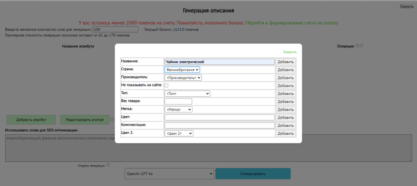This screenshot has width=417, height=186.
Task: Open the Страна dropdown showing Великобритания
Action: tap(182, 70)
